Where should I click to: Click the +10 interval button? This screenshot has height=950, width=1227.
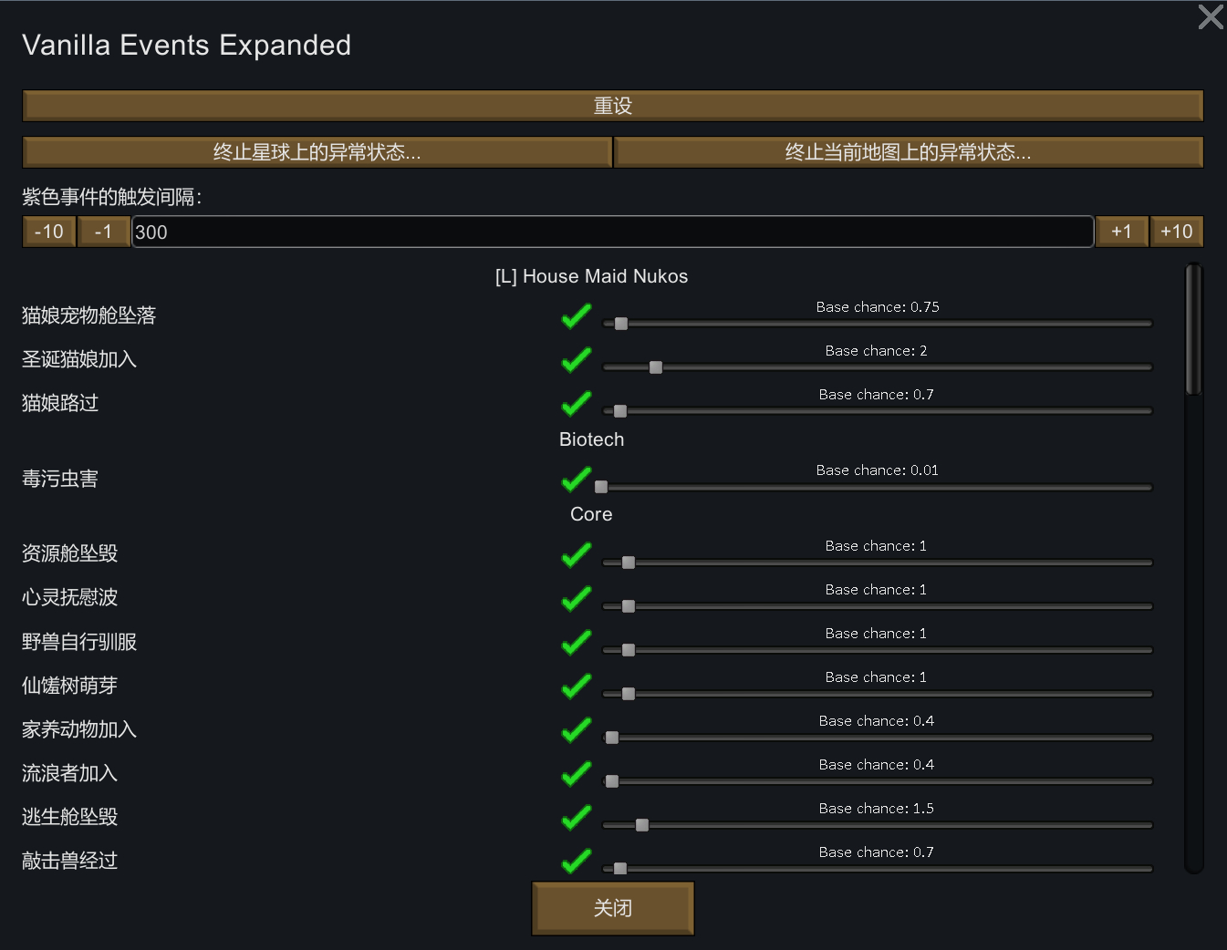pos(1176,232)
